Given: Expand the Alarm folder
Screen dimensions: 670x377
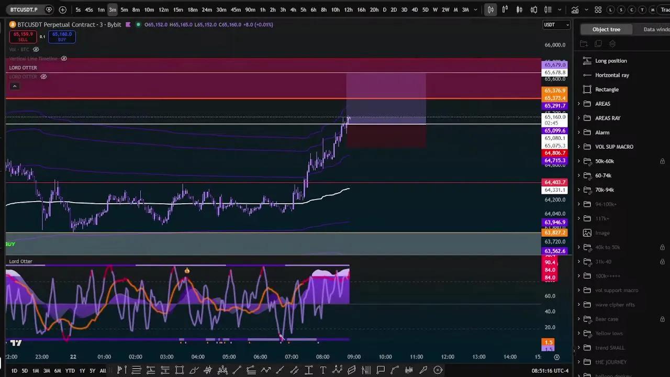Looking at the screenshot, I should coord(578,132).
